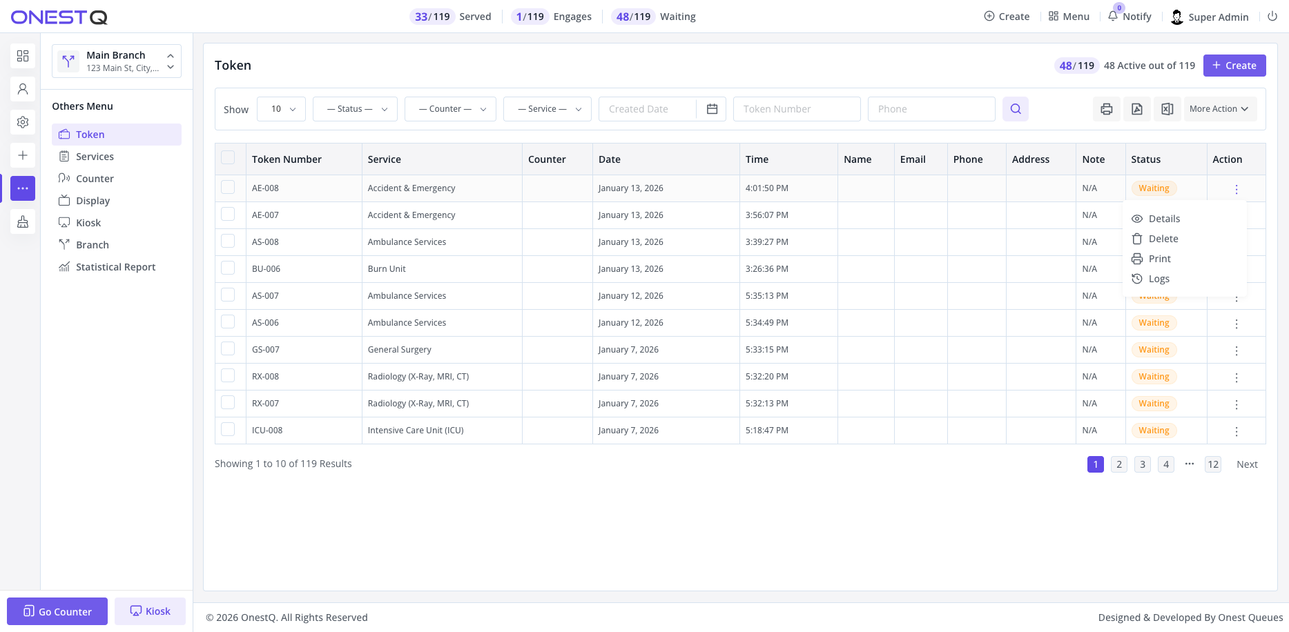The height and width of the screenshot is (632, 1289).
Task: Check the AE-008 row checkbox
Action: click(x=228, y=187)
